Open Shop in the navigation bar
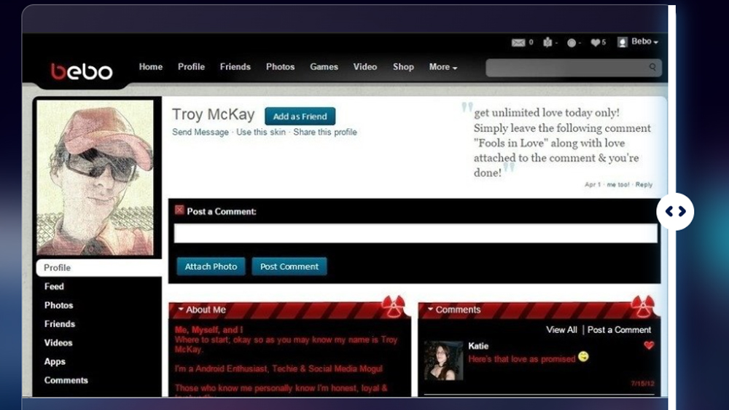 tap(403, 67)
